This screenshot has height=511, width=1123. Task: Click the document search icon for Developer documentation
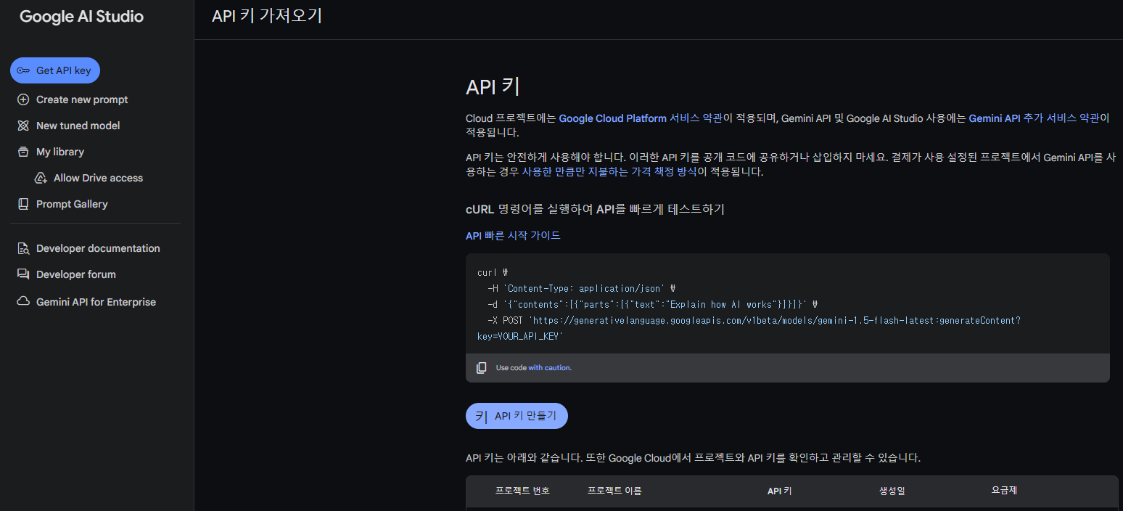(x=23, y=248)
